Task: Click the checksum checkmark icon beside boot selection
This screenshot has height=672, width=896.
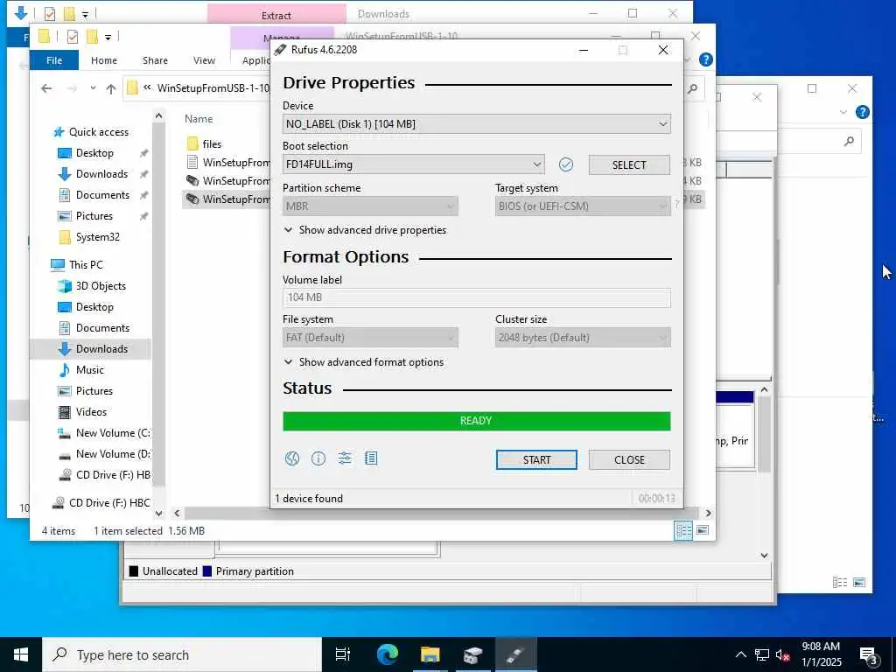Action: coord(566,164)
